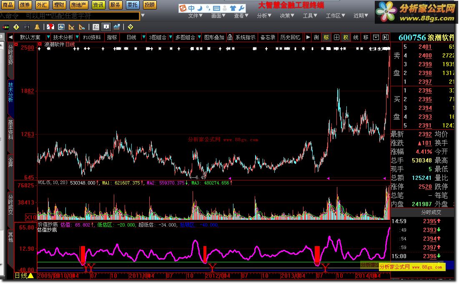Open the bell alarm icon
Viewport: 459px width, 284px height.
(37, 27)
